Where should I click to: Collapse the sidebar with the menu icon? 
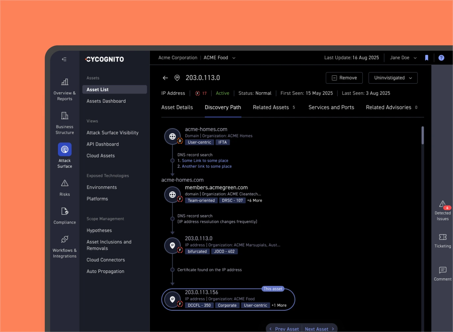tap(64, 59)
